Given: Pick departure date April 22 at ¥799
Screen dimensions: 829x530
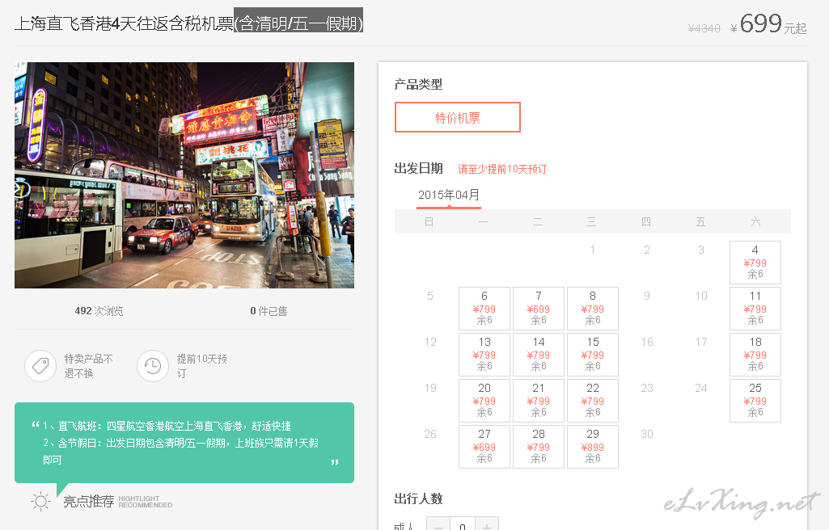Looking at the screenshot, I should pyautogui.click(x=593, y=400).
